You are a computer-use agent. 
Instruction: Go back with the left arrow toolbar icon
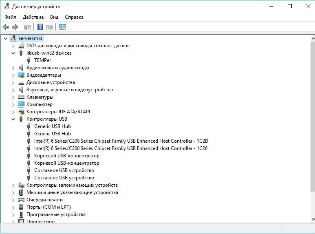[x=6, y=27]
